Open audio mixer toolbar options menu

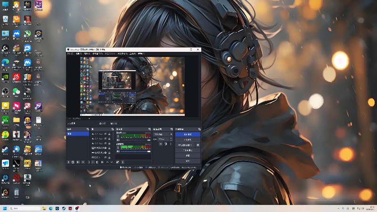(x=123, y=162)
